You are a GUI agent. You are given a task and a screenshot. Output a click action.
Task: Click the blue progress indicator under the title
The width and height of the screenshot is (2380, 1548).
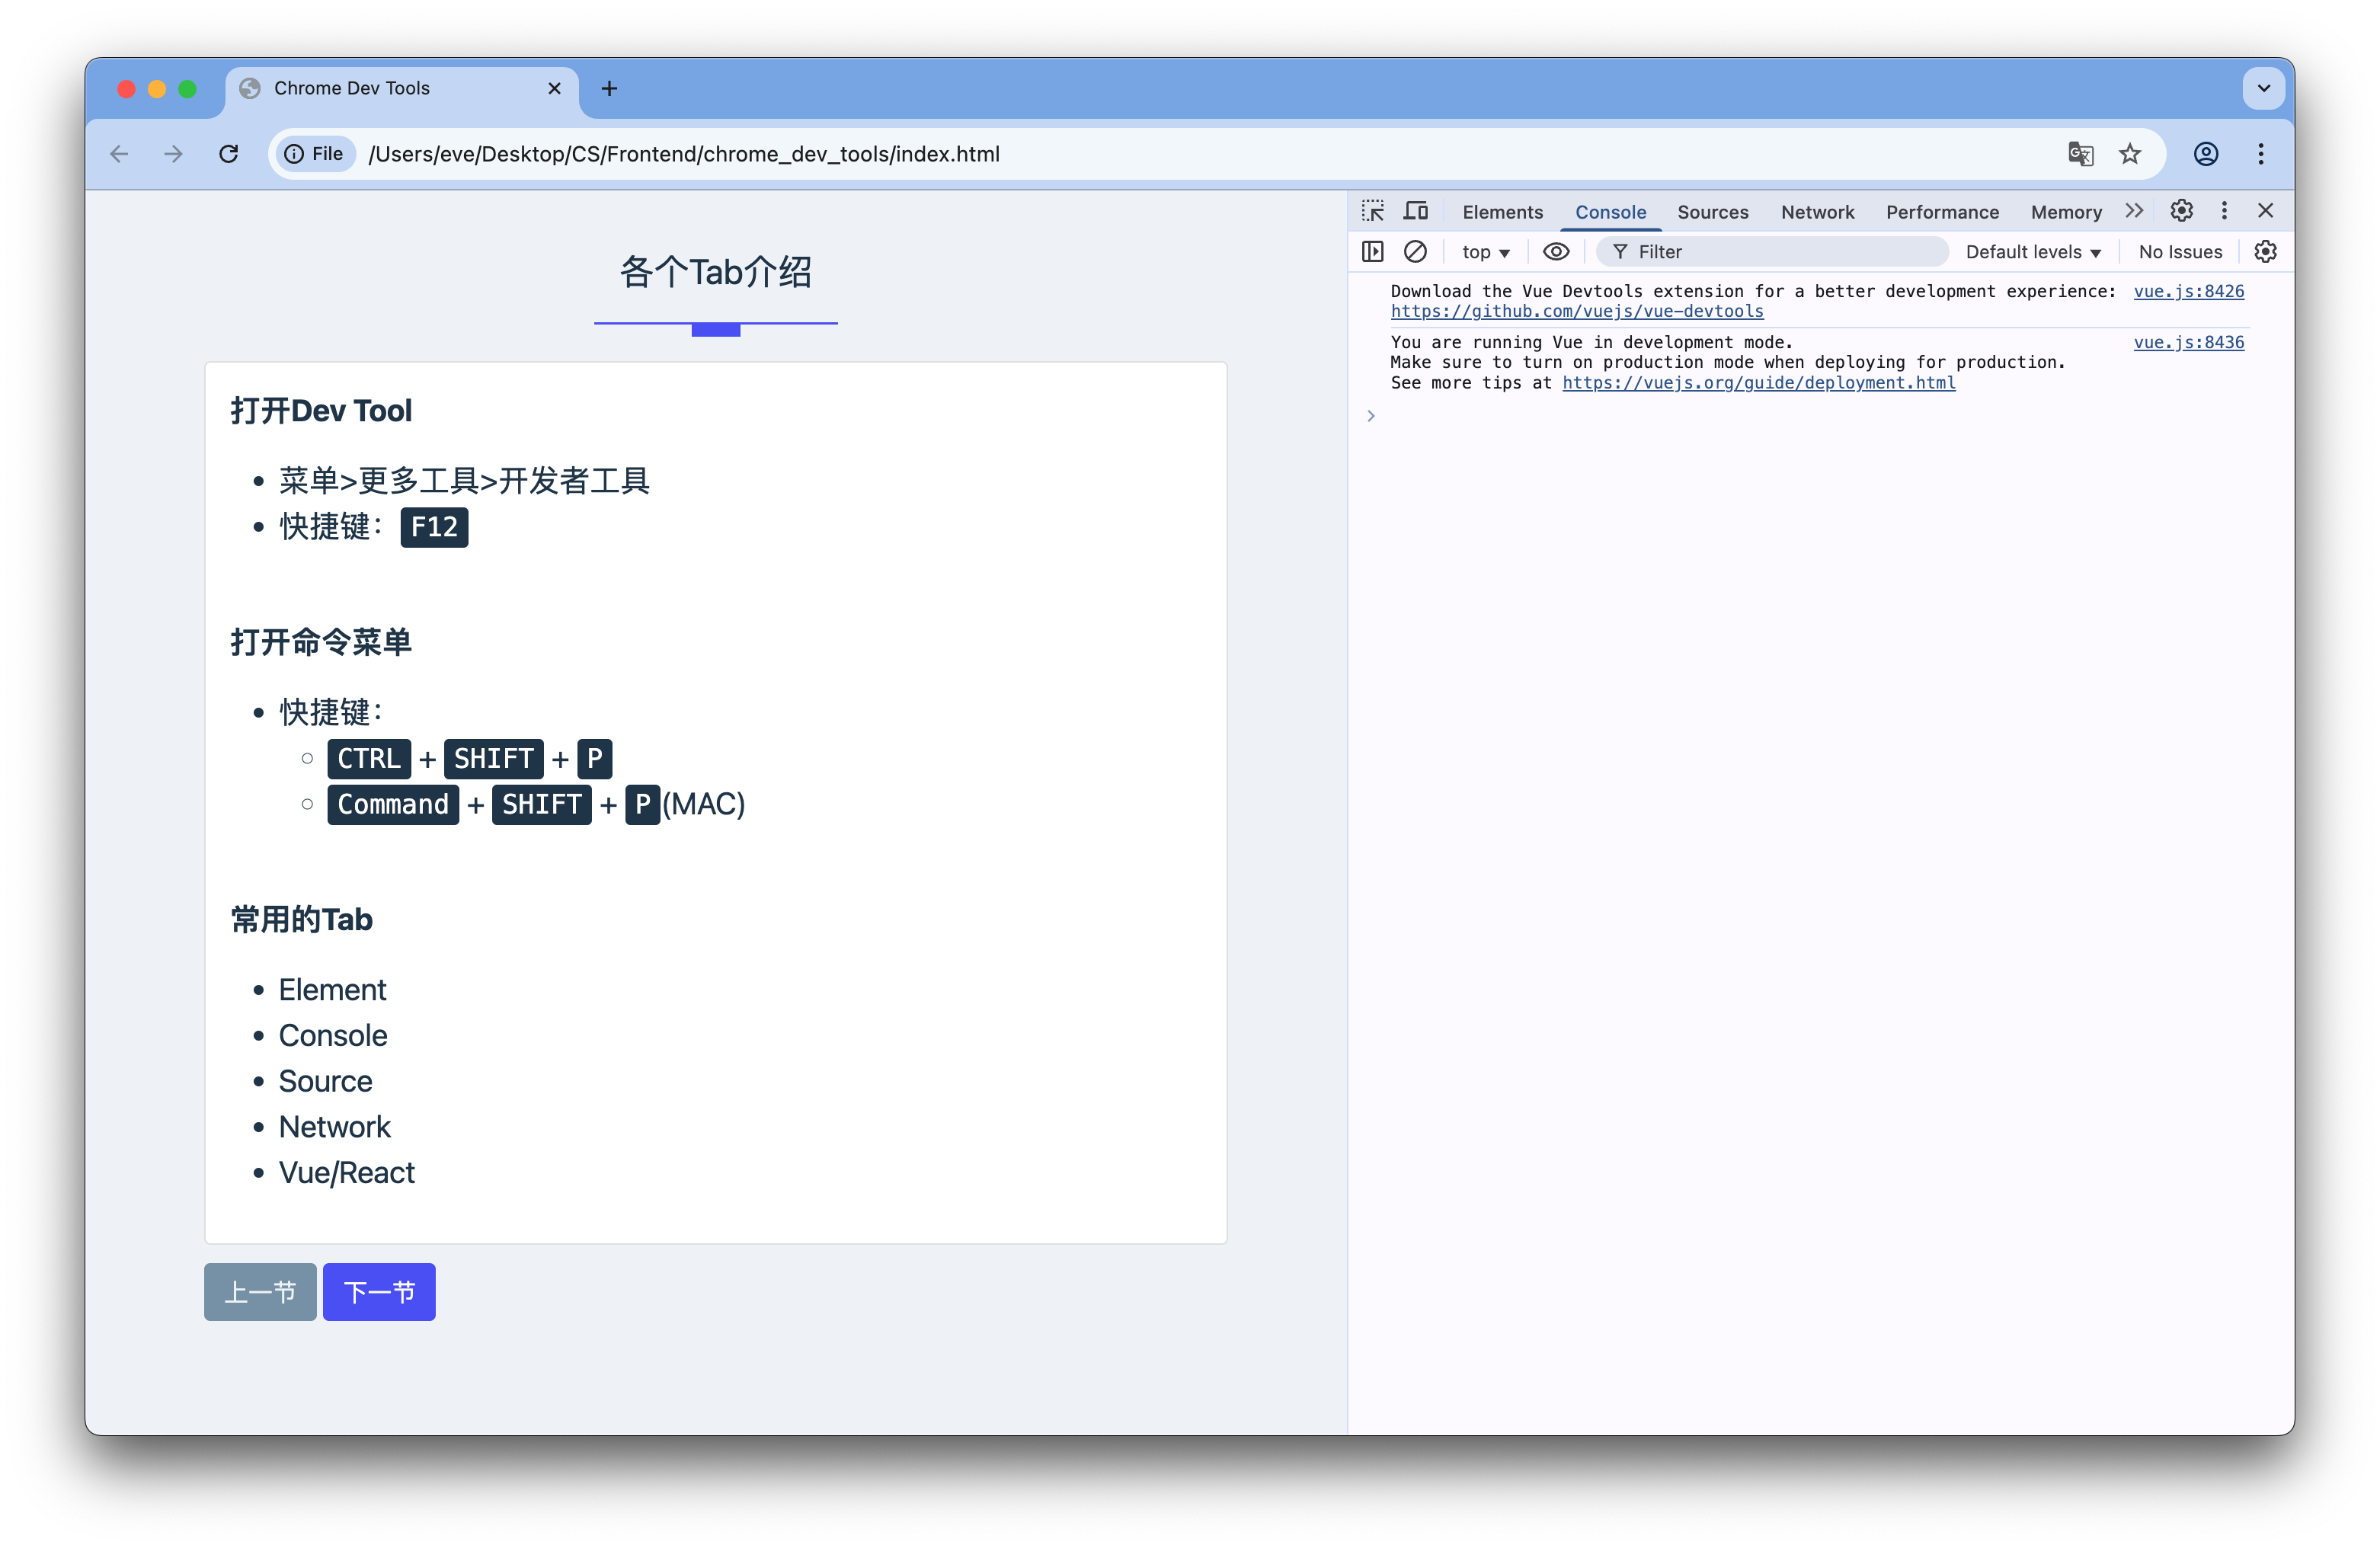click(715, 329)
